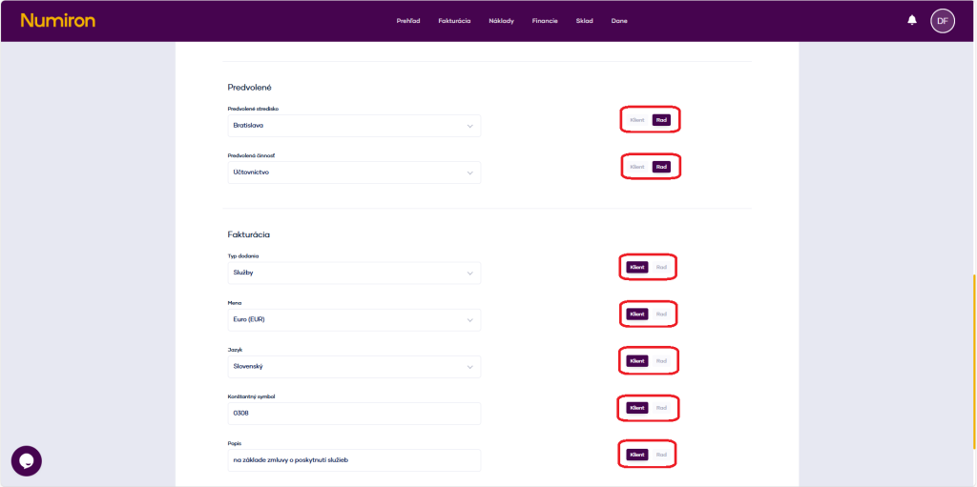Expand the Typ dodania dropdown
Screen dimensions: 977x487
click(353, 273)
